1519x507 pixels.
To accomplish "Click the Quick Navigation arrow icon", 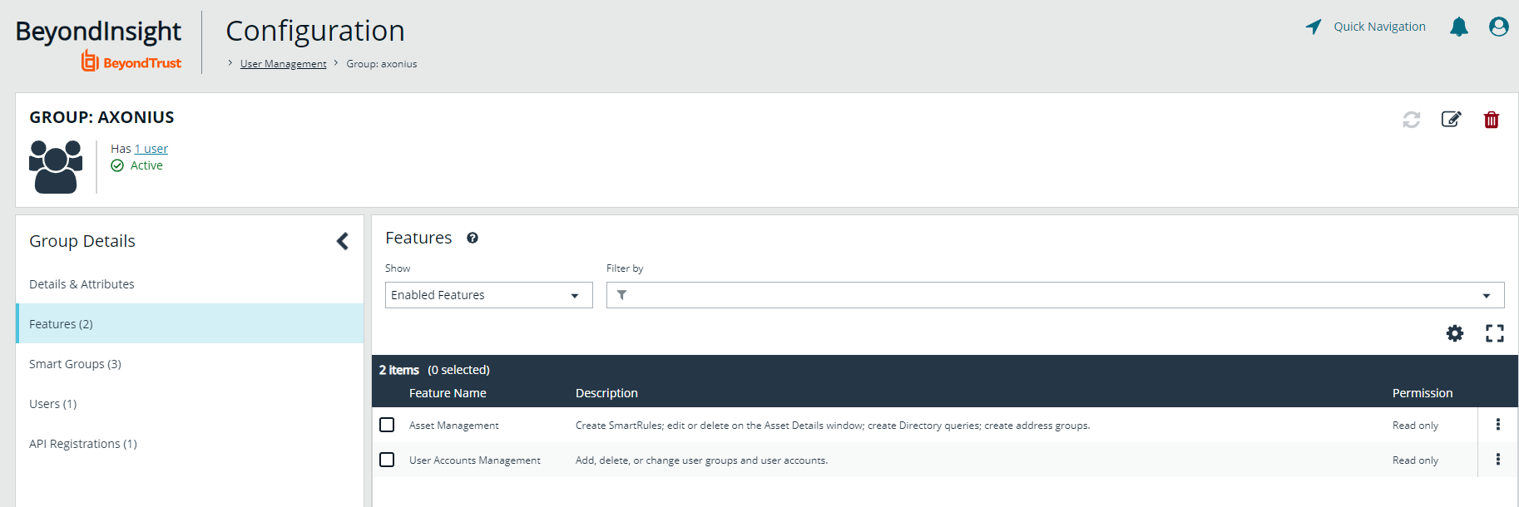I will pos(1314,27).
